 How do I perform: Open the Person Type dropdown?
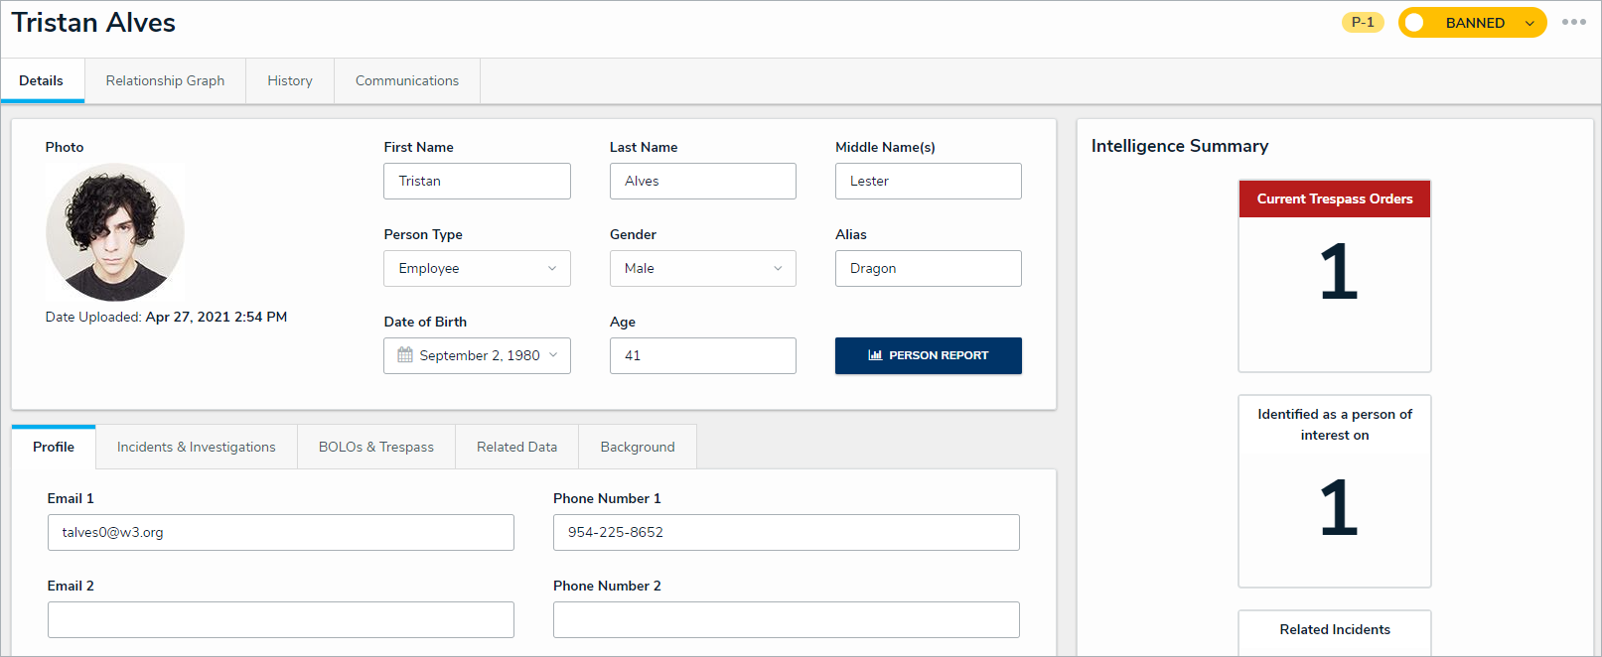[477, 269]
